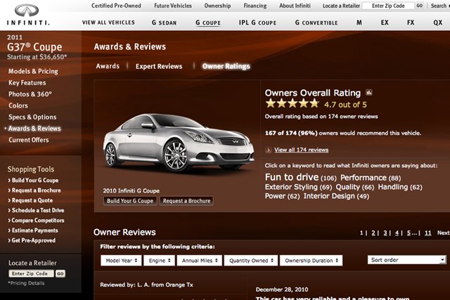Open Current Offers in sidebar
450x300 pixels.
(x=28, y=140)
